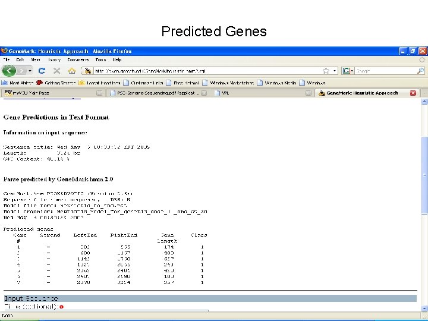Screen dimensions: 428x321
Task: Click the Windows Marketplace bookmark
Action: point(228,83)
